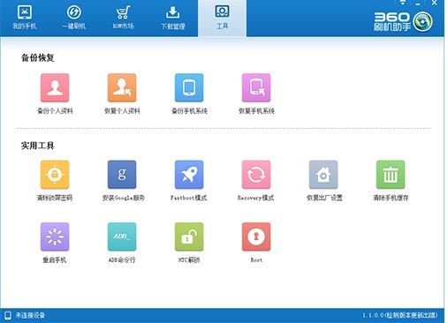Open the 下载管理 download manager tab

[173, 18]
